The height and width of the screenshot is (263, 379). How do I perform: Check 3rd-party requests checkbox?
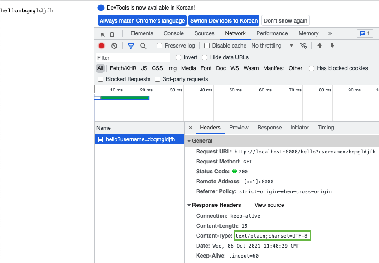point(158,79)
